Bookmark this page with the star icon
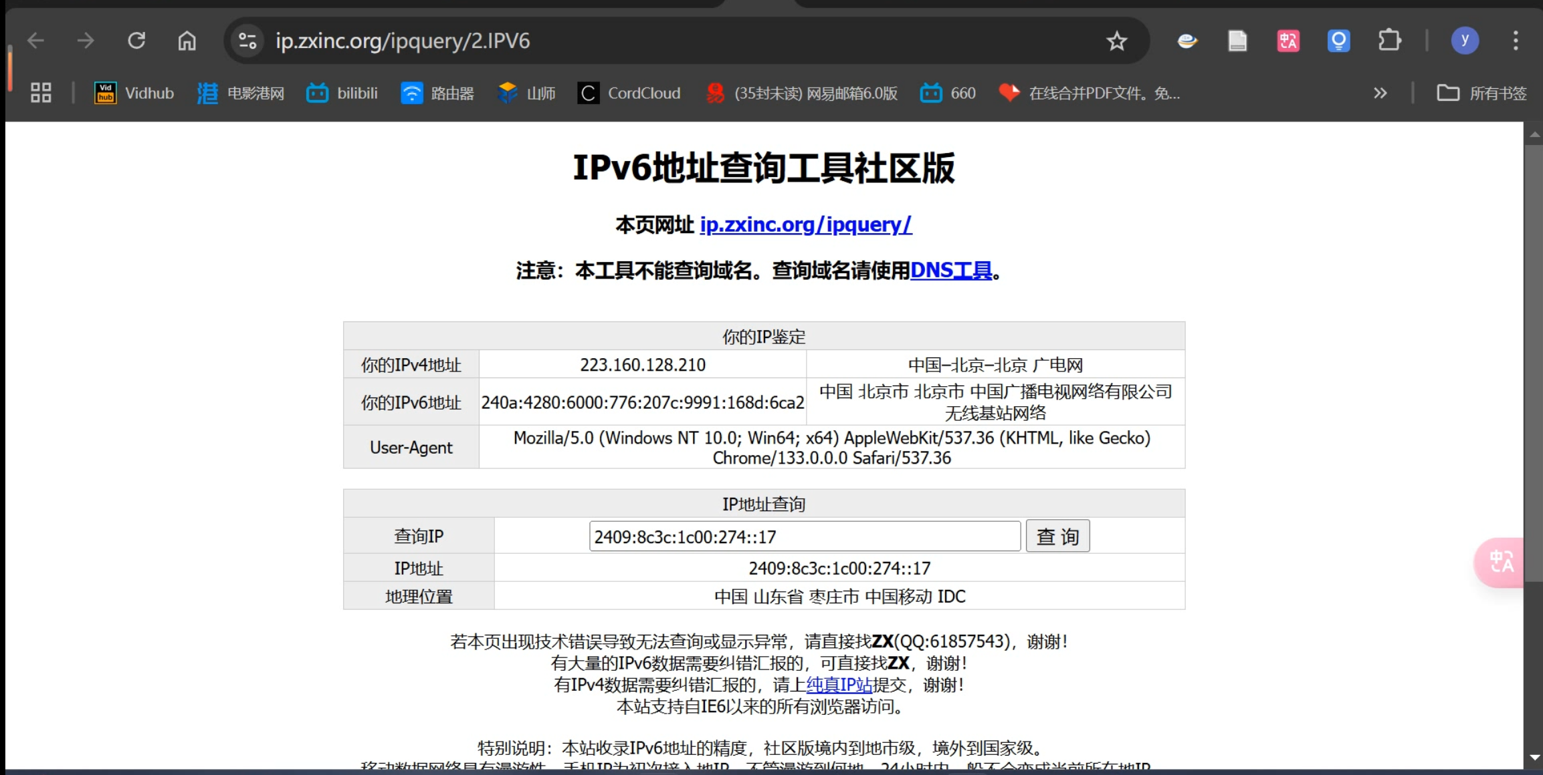Viewport: 1543px width, 775px height. tap(1116, 41)
